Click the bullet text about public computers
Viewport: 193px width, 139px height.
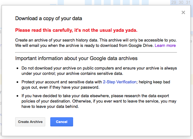(x=99, y=71)
